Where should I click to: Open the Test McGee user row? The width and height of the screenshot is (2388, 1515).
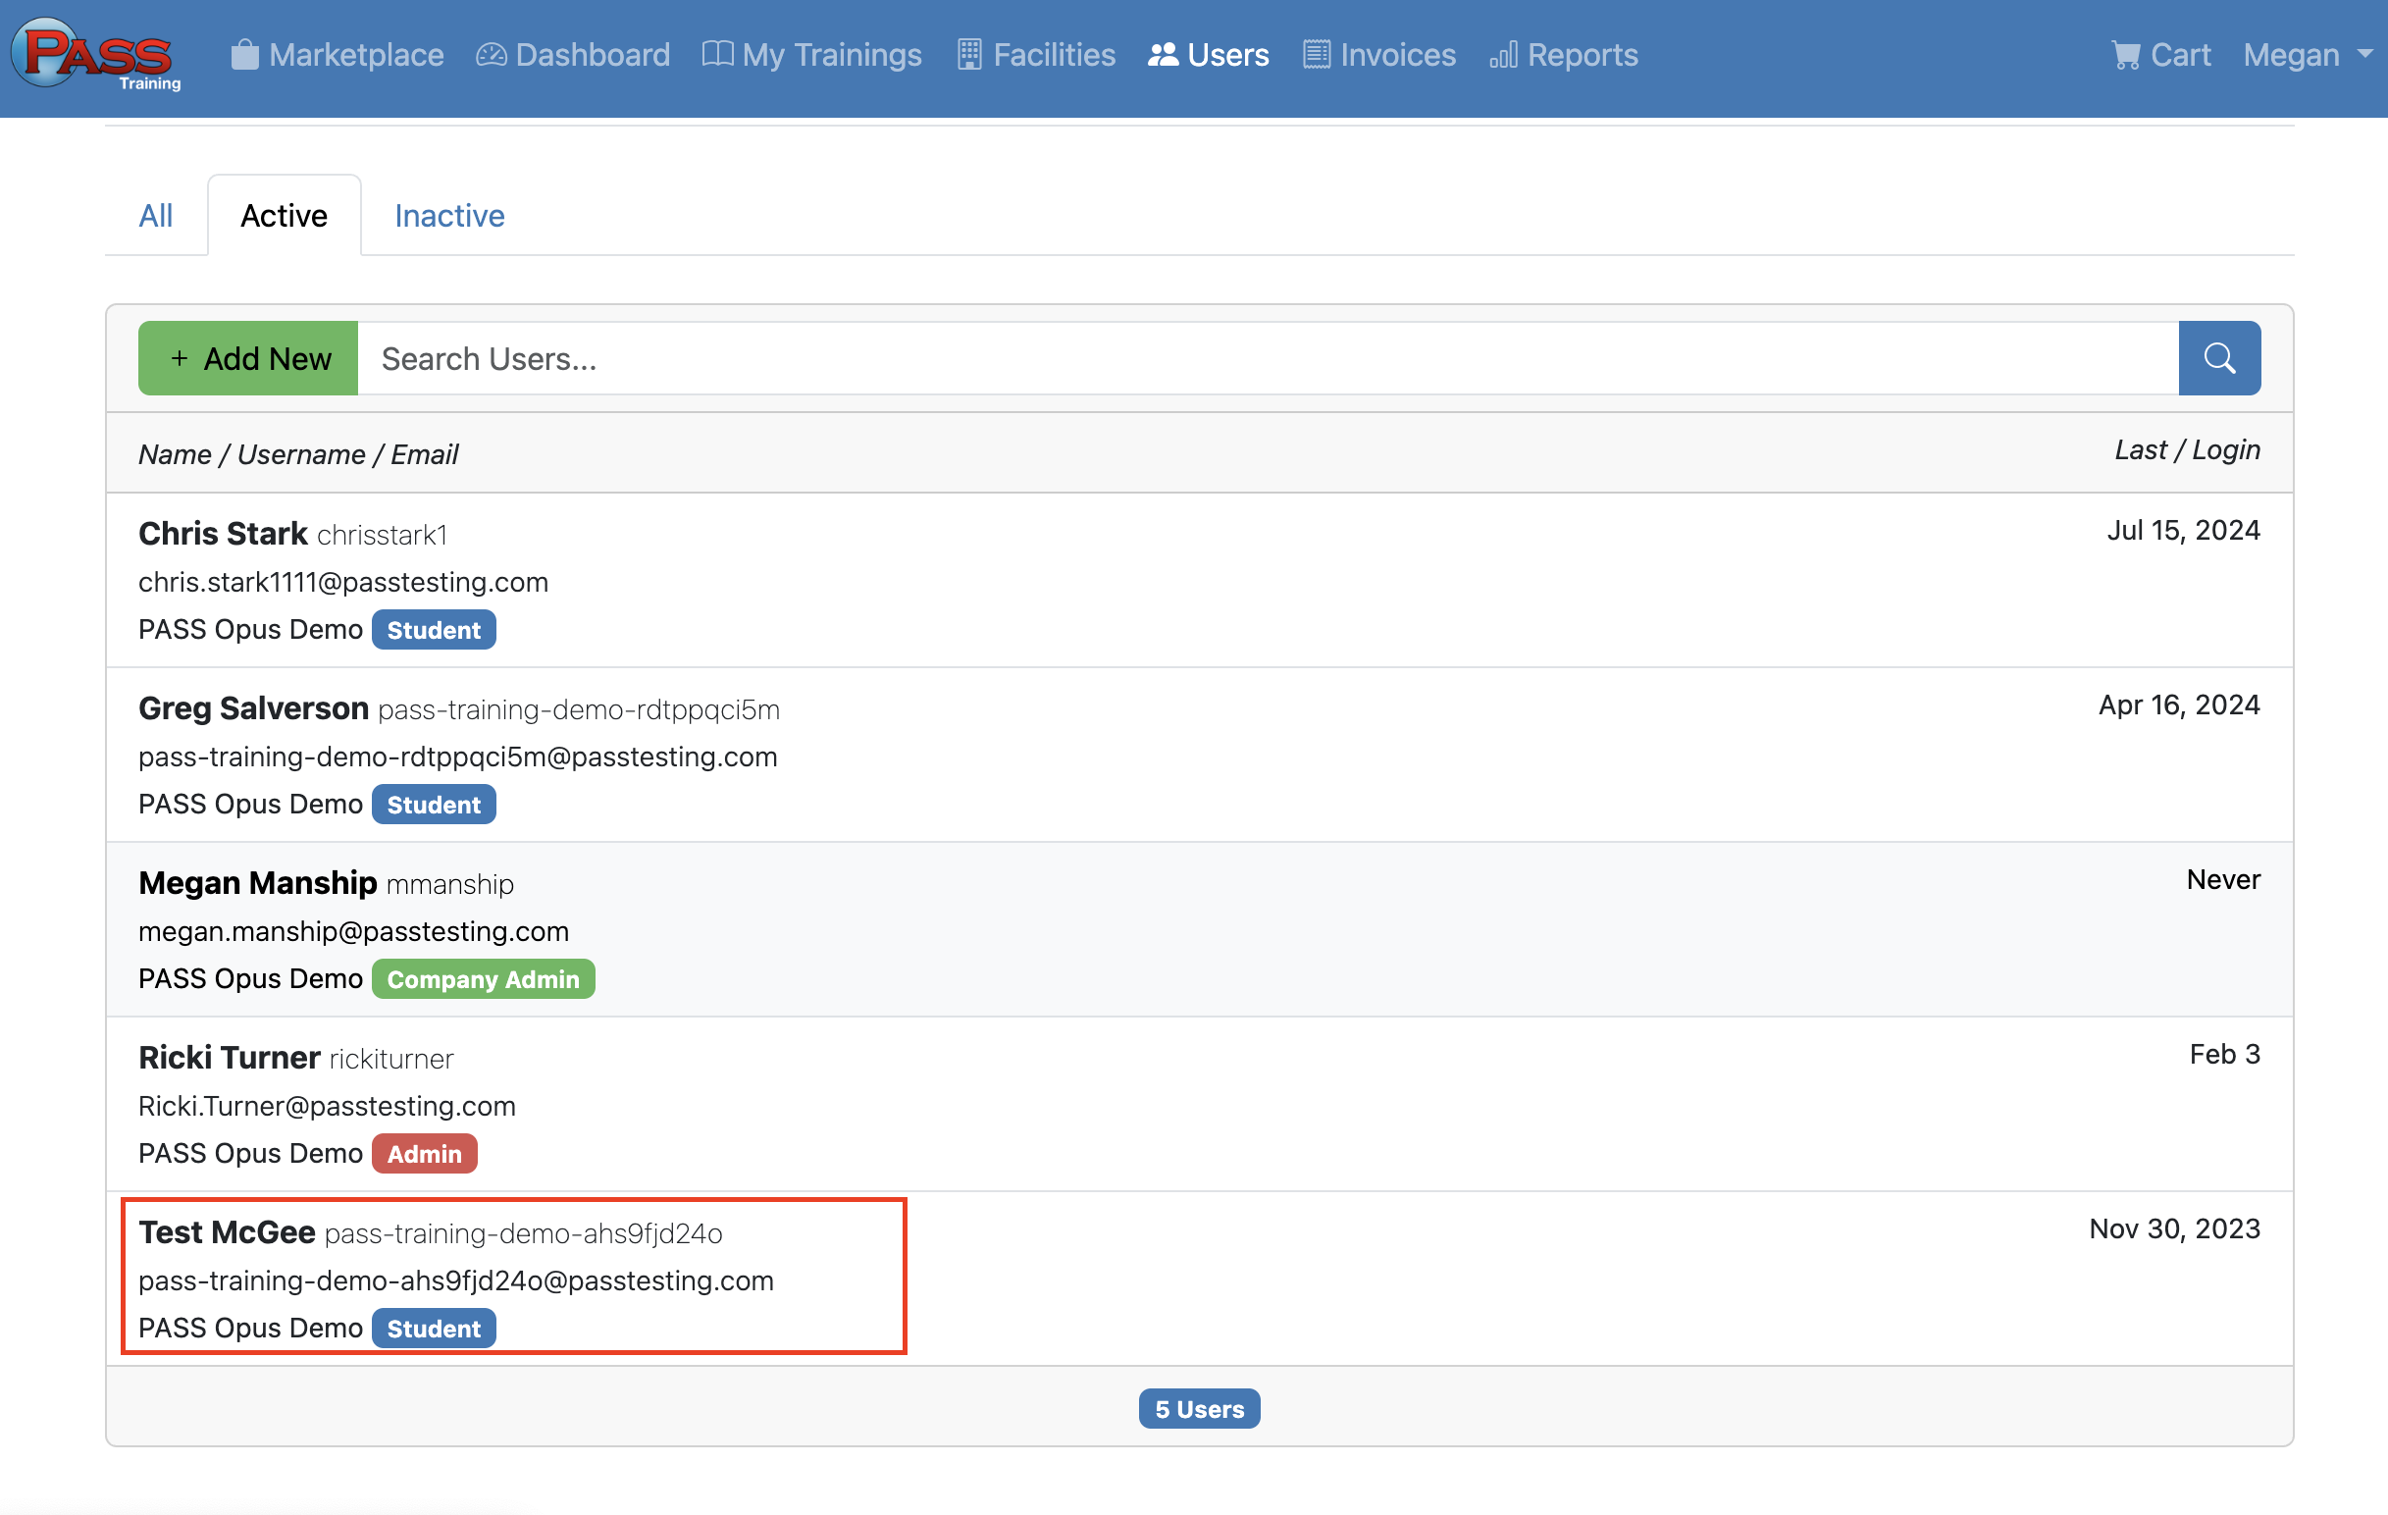[227, 1231]
